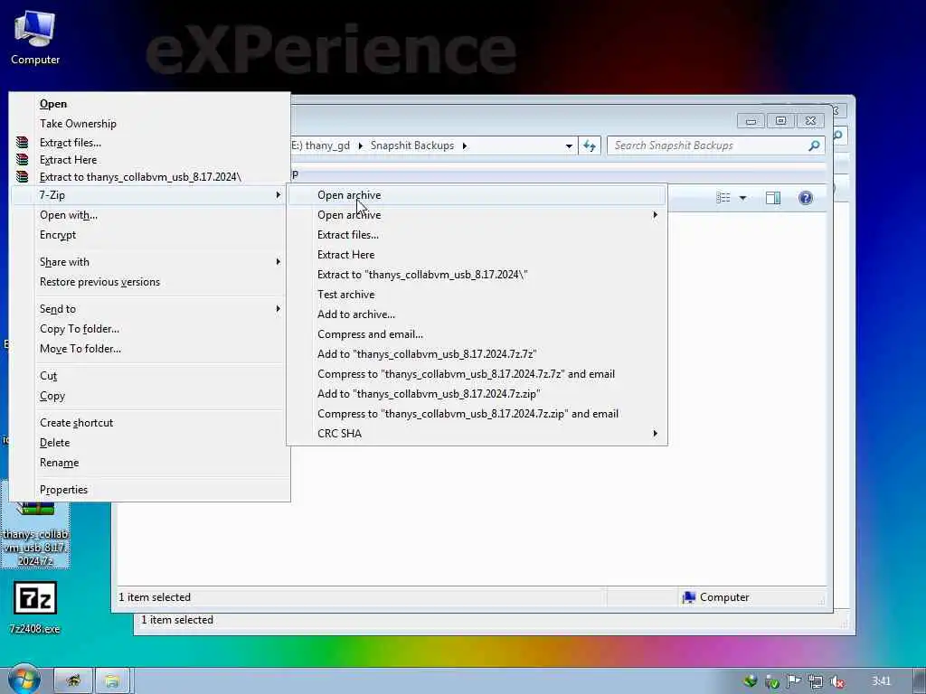Viewport: 926px width, 694px height.
Task: Toggle the Explorer preview pane icon
Action: click(773, 198)
